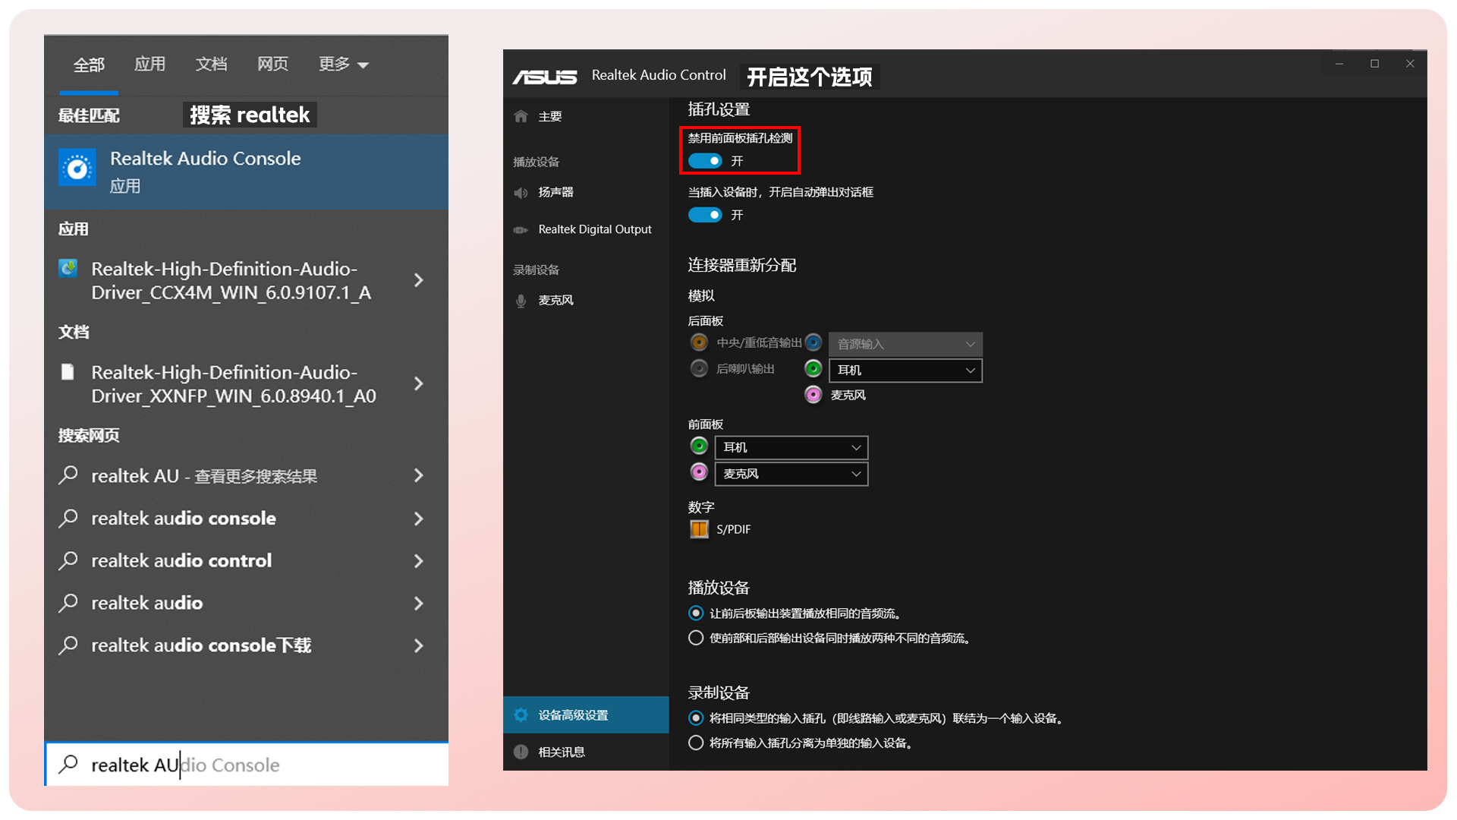Viewport: 1457px width, 820px height.
Task: Open Realtek Digital Output page
Action: (x=586, y=229)
